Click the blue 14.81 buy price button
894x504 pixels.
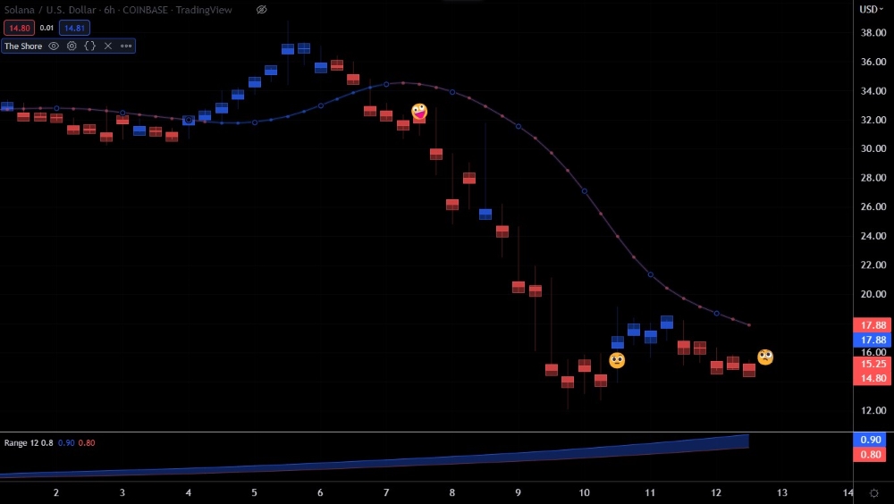74,28
